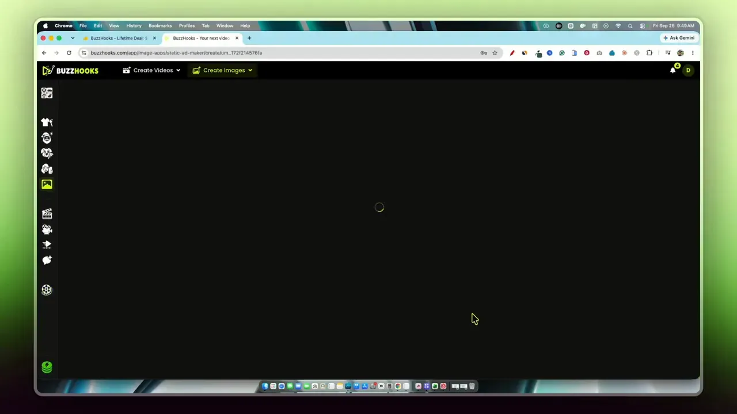Open the dashboard grid icon in sidebar
The image size is (737, 414).
pyautogui.click(x=47, y=93)
